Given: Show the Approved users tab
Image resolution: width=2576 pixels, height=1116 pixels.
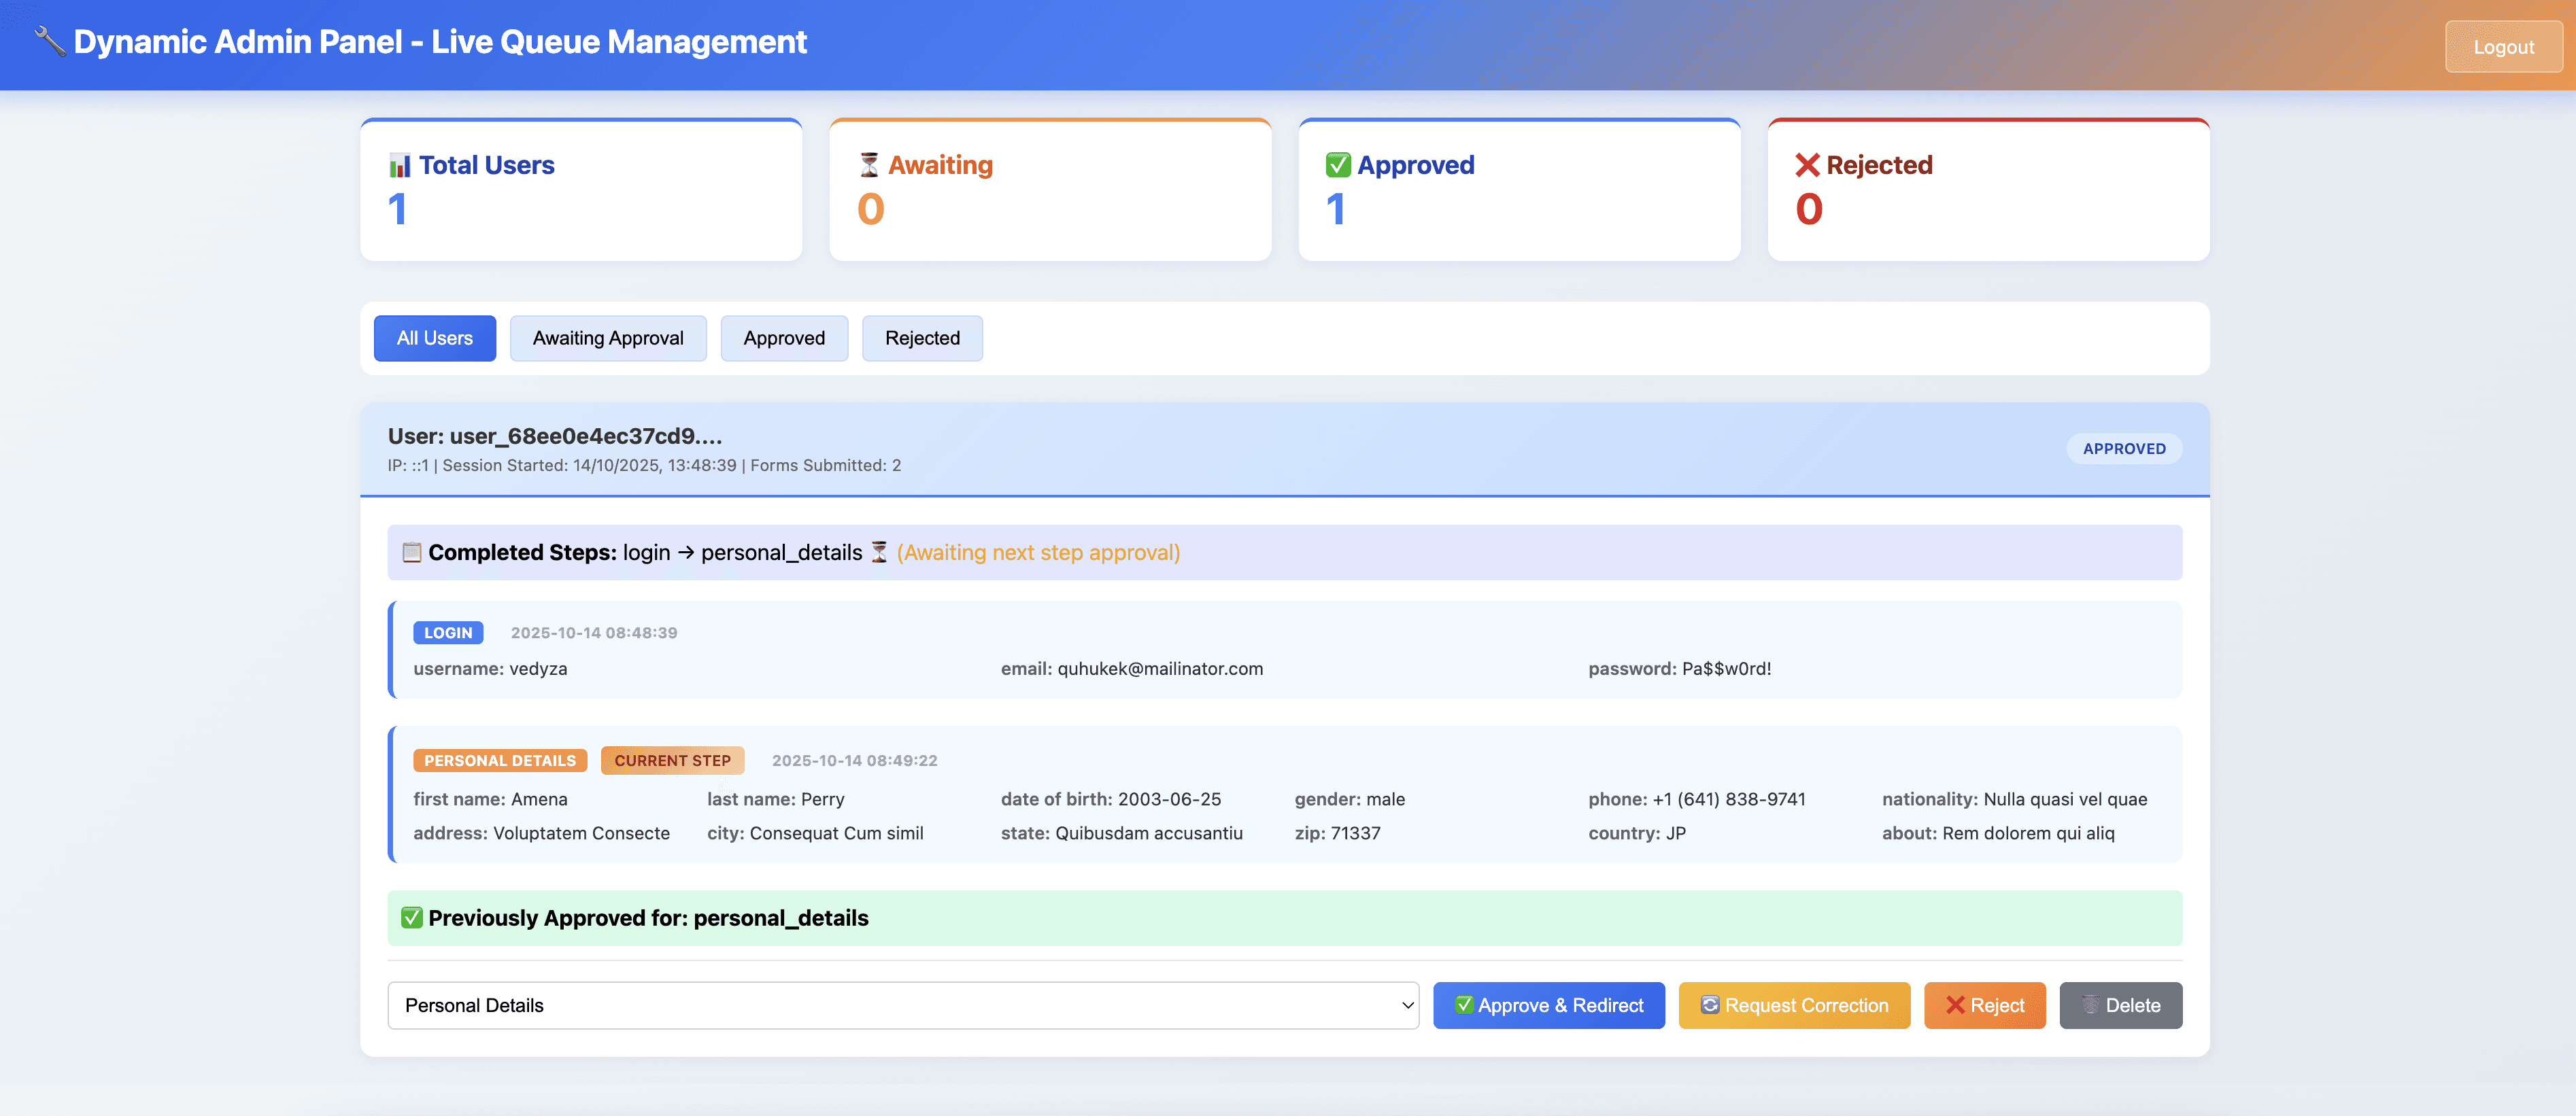Looking at the screenshot, I should (784, 338).
